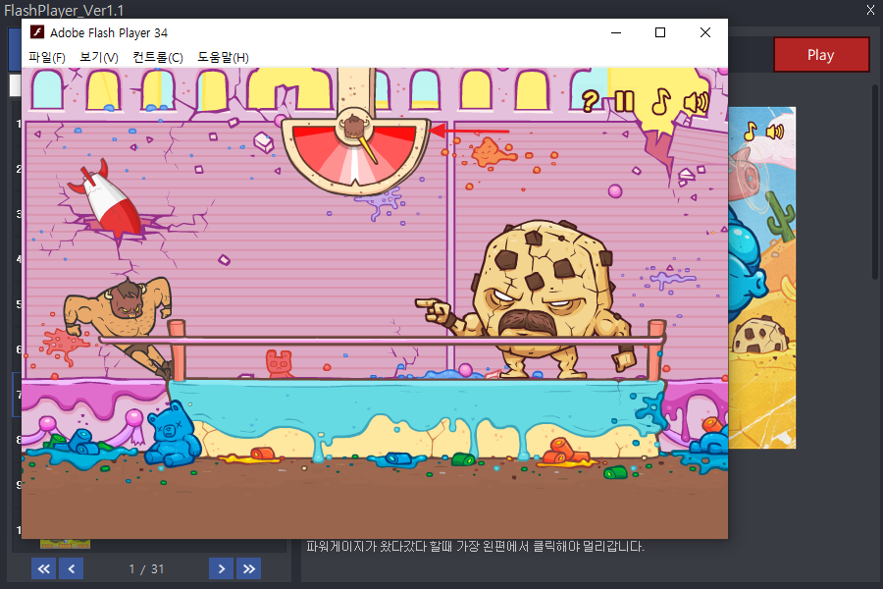Image resolution: width=883 pixels, height=589 pixels.
Task: Click the music note icon in the background preview
Action: (751, 131)
